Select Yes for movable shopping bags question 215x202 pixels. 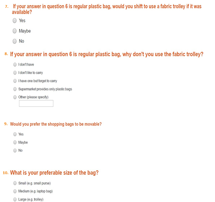point(15,134)
